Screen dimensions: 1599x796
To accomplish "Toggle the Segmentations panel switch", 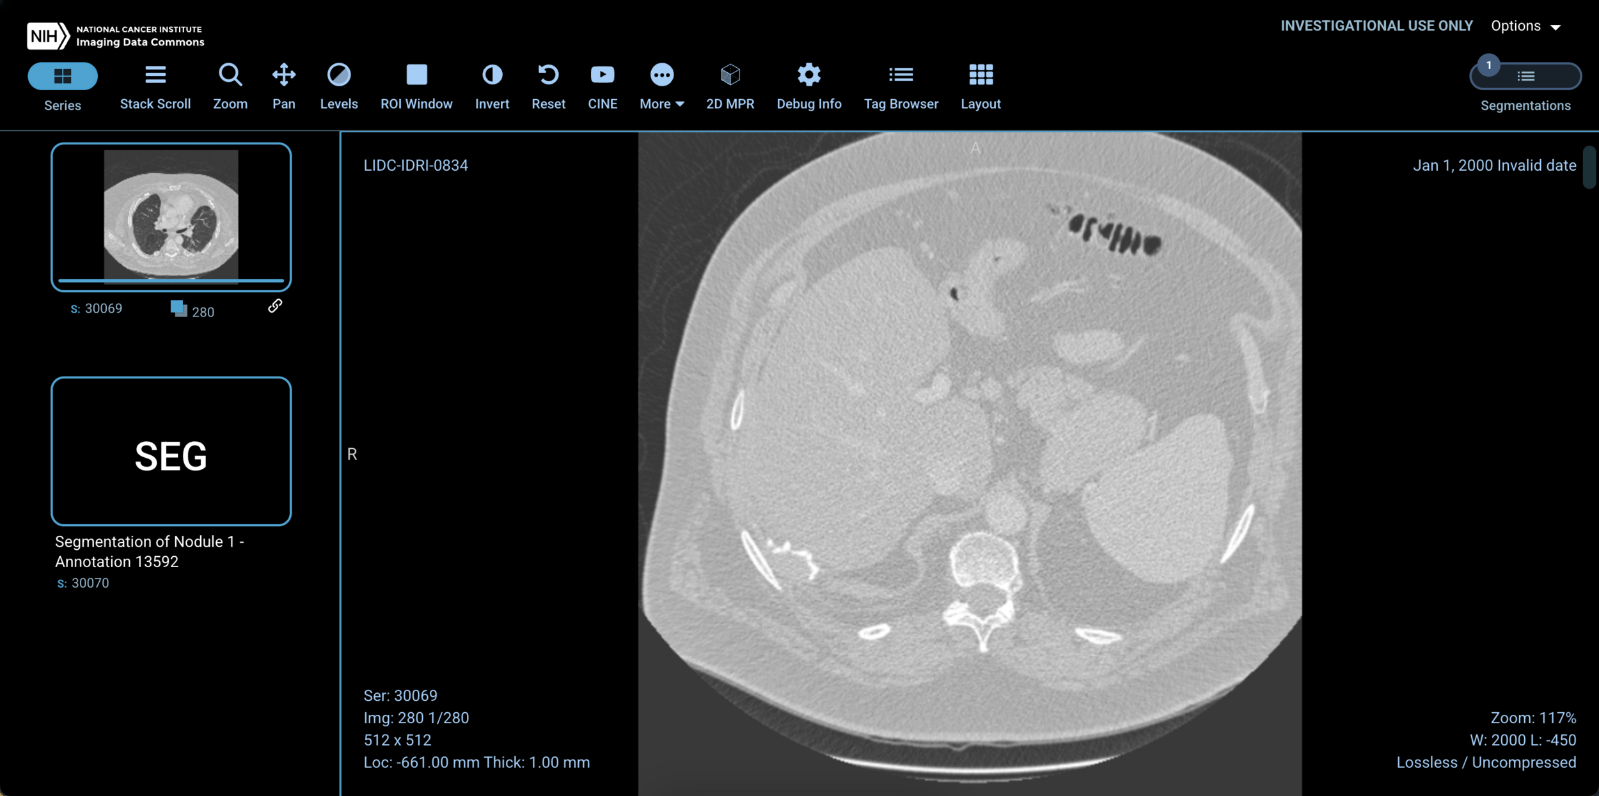I will pos(1525,77).
